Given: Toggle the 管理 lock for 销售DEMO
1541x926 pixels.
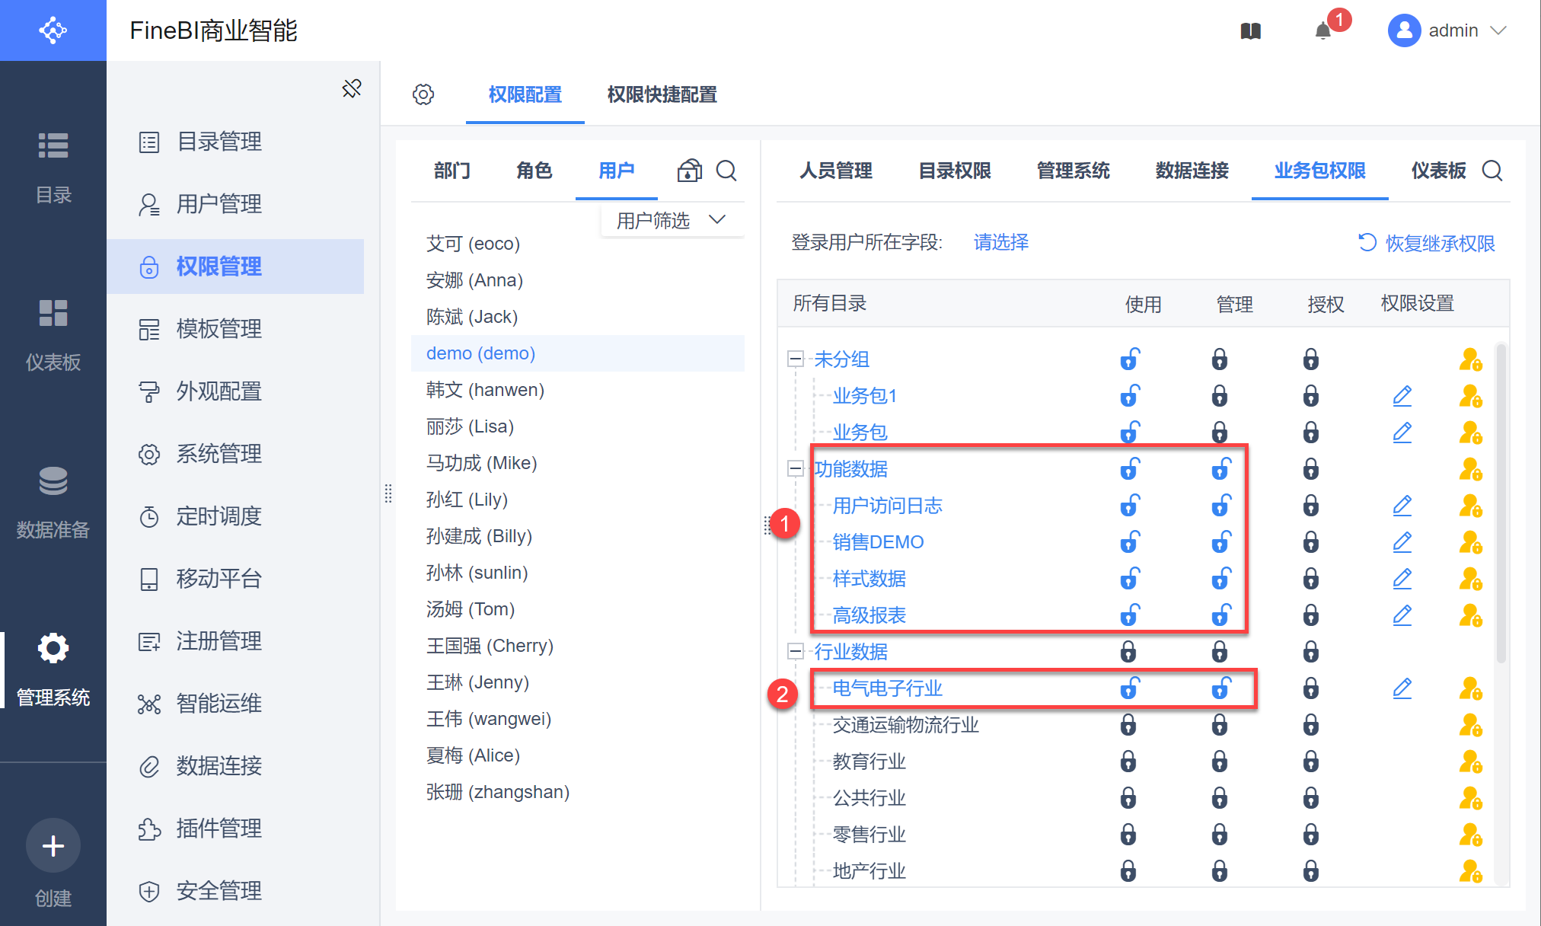Looking at the screenshot, I should tap(1220, 542).
